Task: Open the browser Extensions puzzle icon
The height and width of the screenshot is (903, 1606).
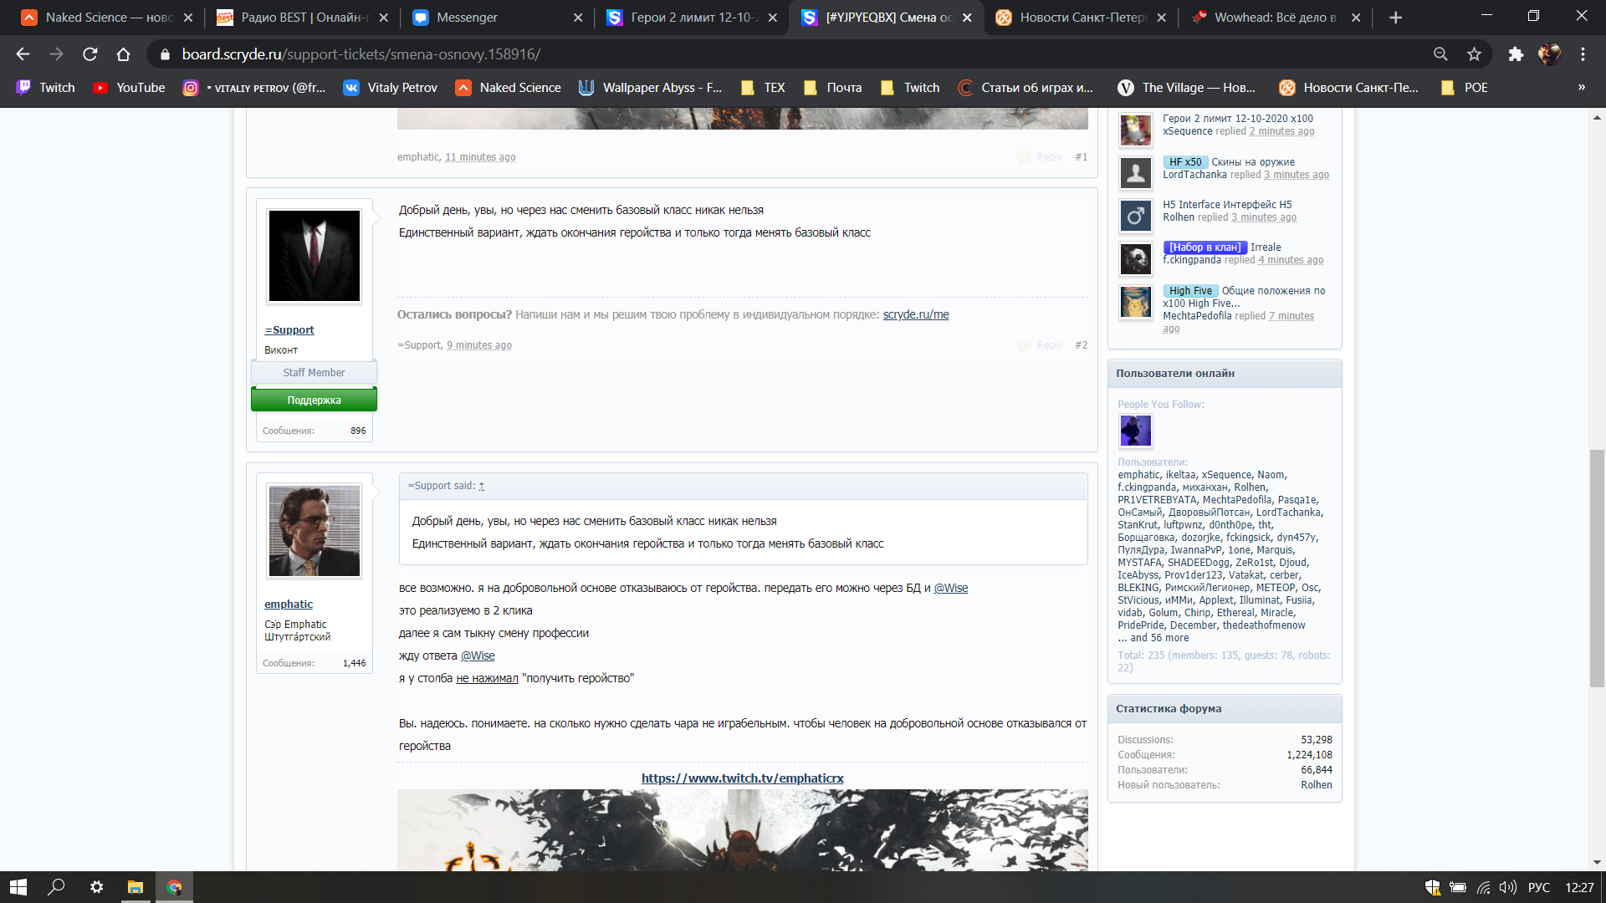Action: point(1515,53)
